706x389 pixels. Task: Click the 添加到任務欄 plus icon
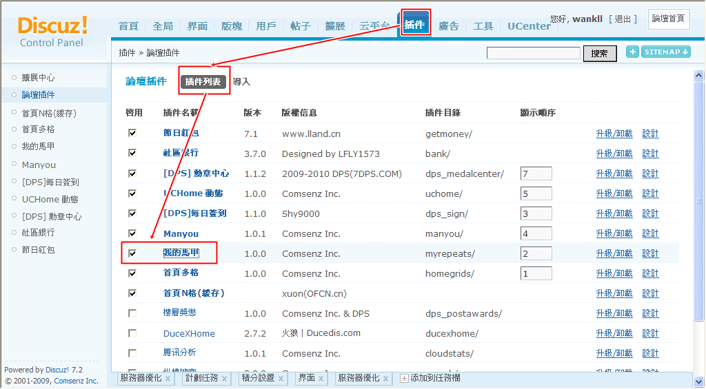pos(404,378)
